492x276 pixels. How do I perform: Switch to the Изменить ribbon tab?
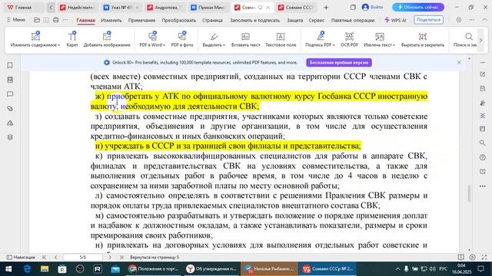[x=111, y=21]
